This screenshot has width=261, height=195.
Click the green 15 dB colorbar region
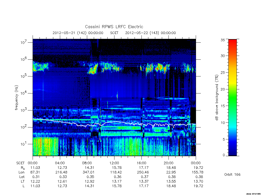232,106
